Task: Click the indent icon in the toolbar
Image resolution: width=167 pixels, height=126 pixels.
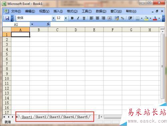Action: (130, 18)
